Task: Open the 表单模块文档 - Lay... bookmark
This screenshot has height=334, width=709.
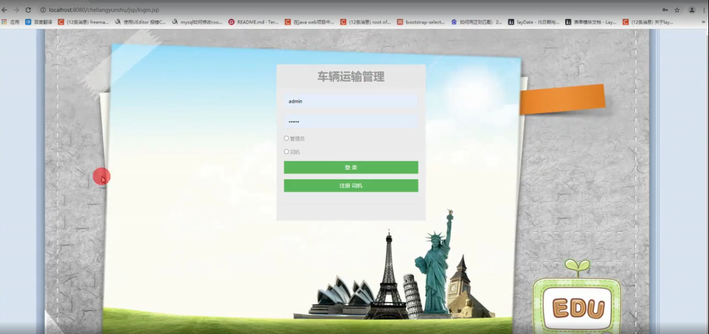Action: (591, 22)
